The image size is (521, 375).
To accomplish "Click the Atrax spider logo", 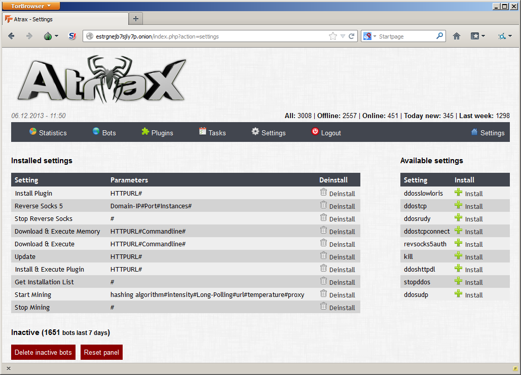I will click(102, 79).
